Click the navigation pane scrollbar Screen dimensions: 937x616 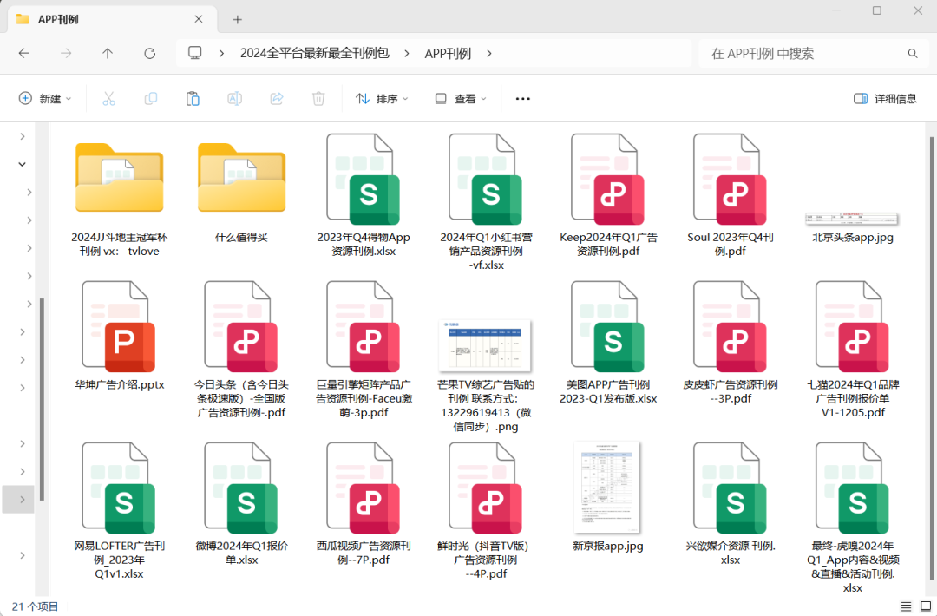point(42,399)
